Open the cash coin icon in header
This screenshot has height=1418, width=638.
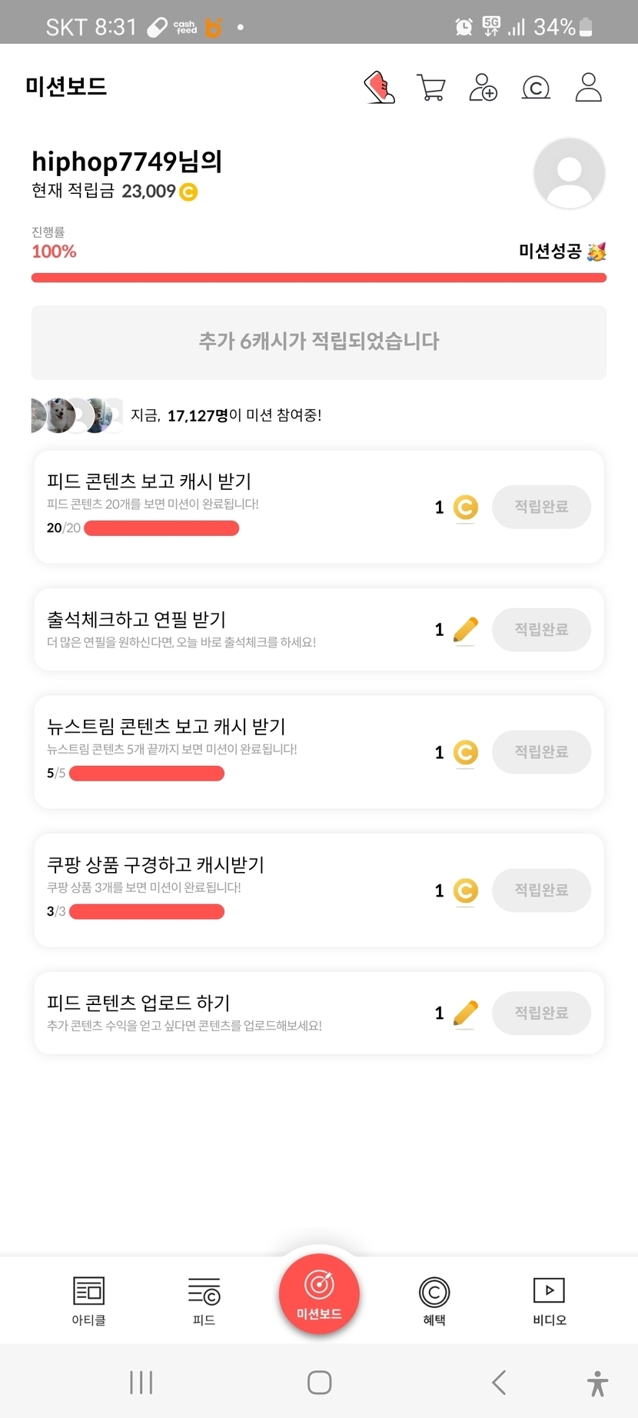pyautogui.click(x=536, y=88)
